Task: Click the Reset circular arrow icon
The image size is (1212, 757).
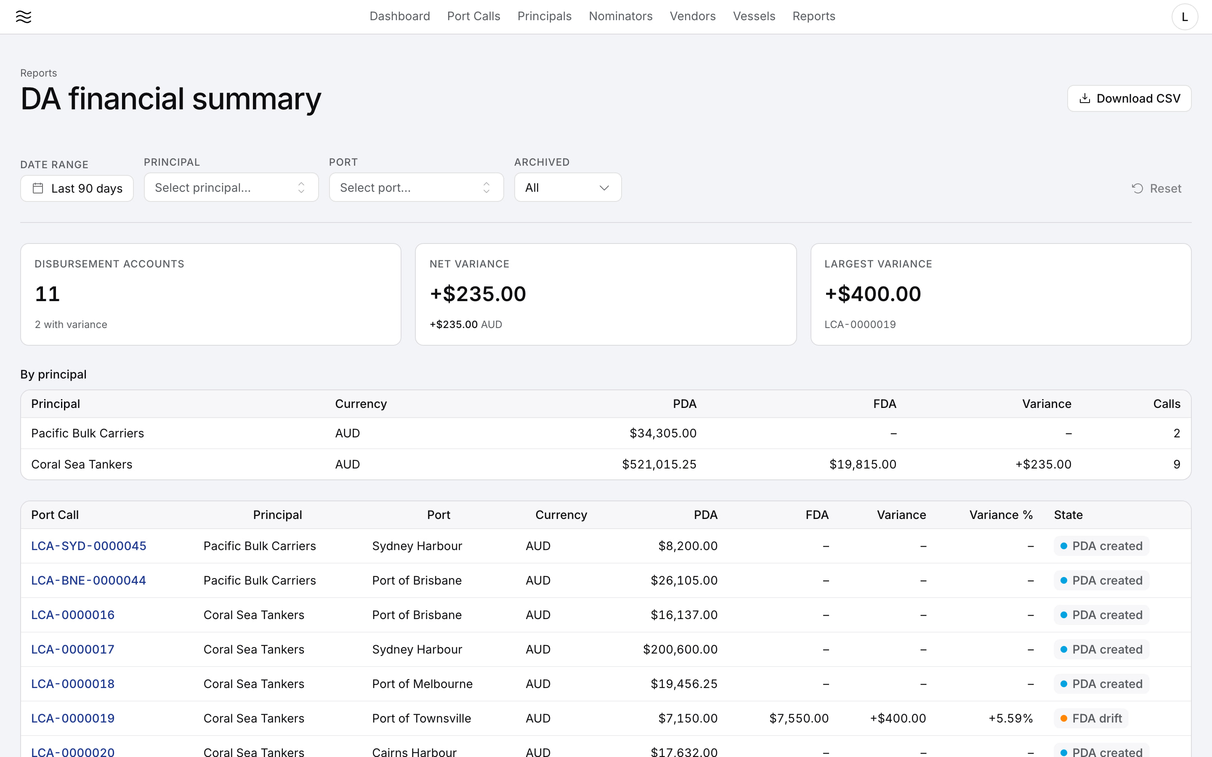Action: [1138, 188]
